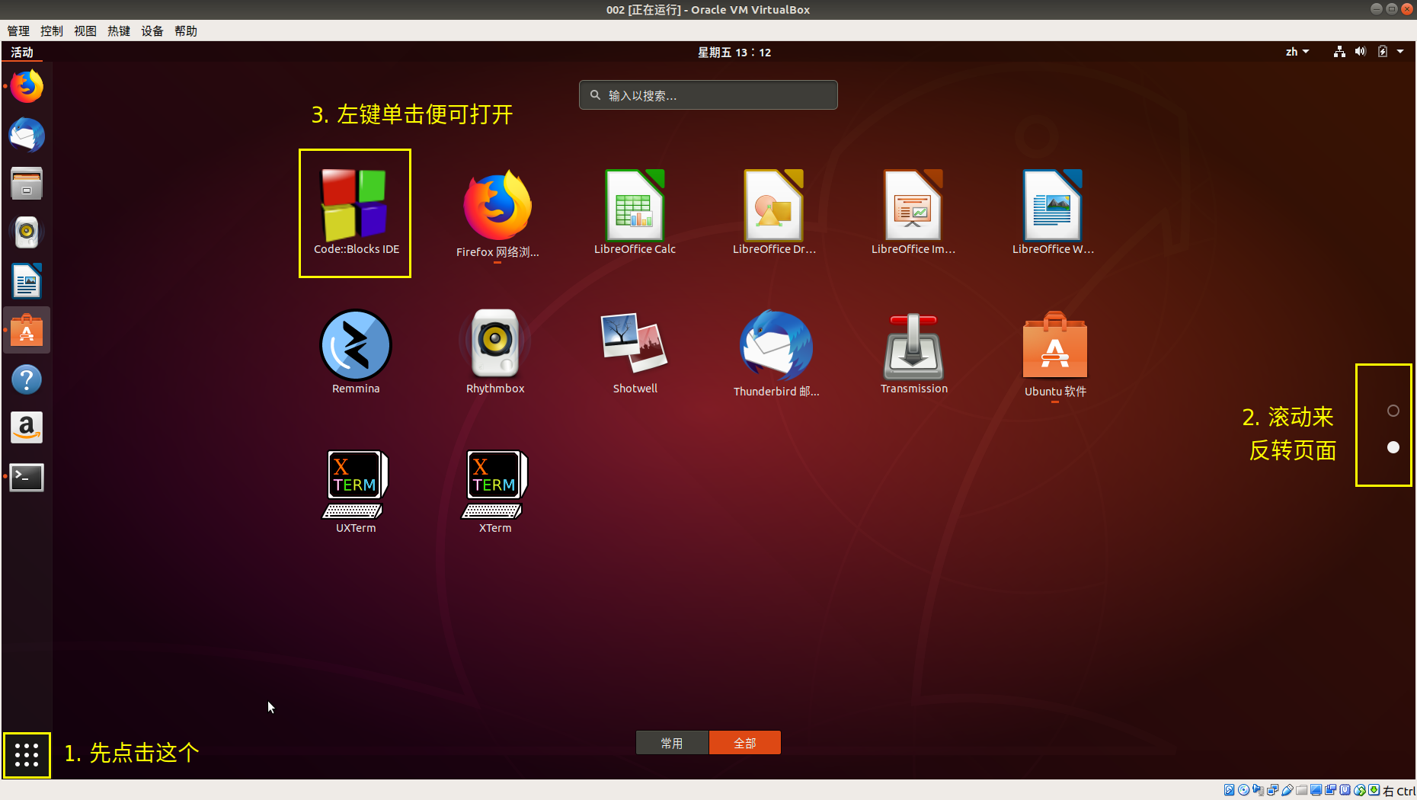Click the application search field
This screenshot has height=800, width=1417.
point(708,95)
